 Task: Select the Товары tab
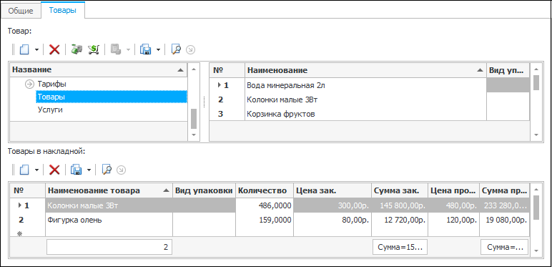pyautogui.click(x=63, y=10)
